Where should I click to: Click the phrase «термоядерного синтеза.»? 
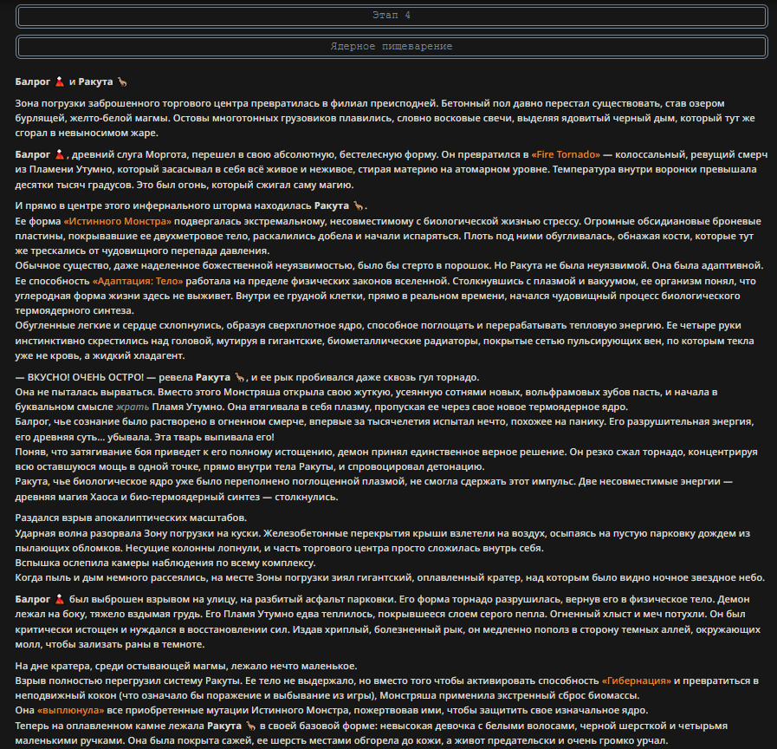coord(74,311)
